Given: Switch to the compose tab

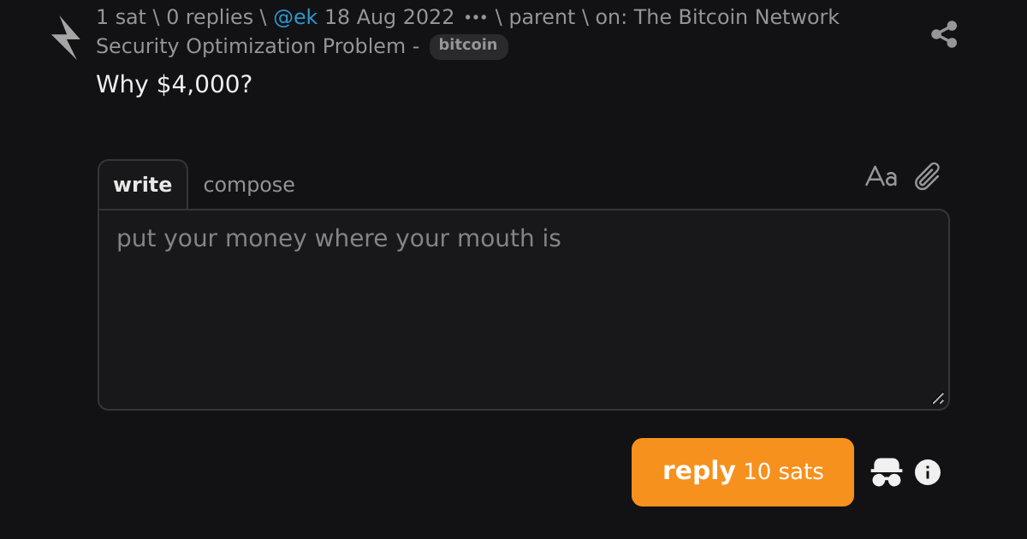Looking at the screenshot, I should (x=249, y=185).
